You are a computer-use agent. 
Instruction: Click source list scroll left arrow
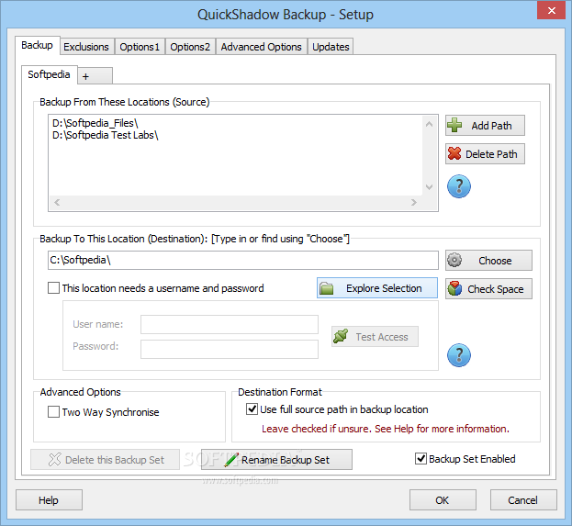(x=57, y=202)
